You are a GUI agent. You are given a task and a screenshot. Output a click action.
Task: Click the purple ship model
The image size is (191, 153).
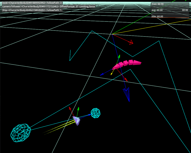tap(77, 121)
